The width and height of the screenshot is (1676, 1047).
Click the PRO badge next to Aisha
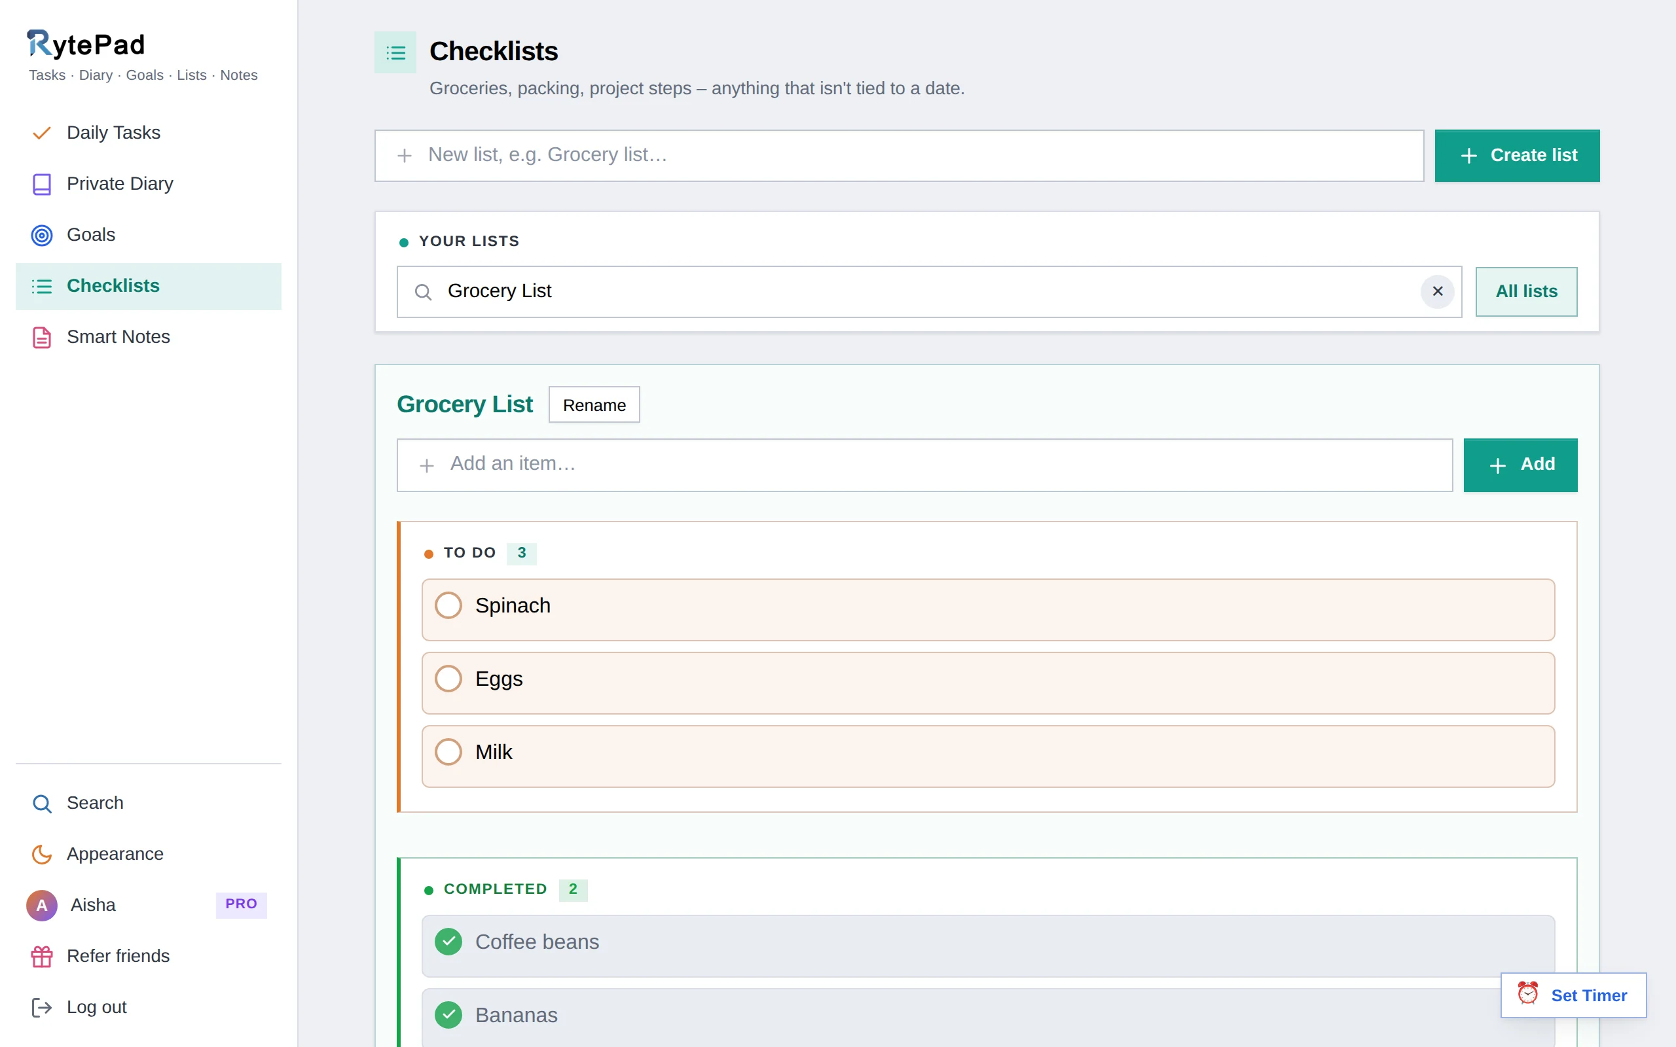pyautogui.click(x=241, y=904)
